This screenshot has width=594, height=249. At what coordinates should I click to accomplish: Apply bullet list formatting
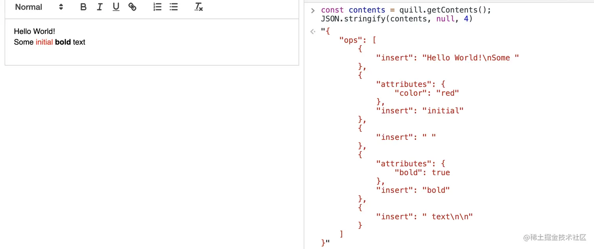point(174,7)
